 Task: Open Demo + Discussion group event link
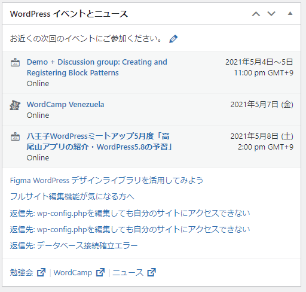pyautogui.click(x=97, y=67)
